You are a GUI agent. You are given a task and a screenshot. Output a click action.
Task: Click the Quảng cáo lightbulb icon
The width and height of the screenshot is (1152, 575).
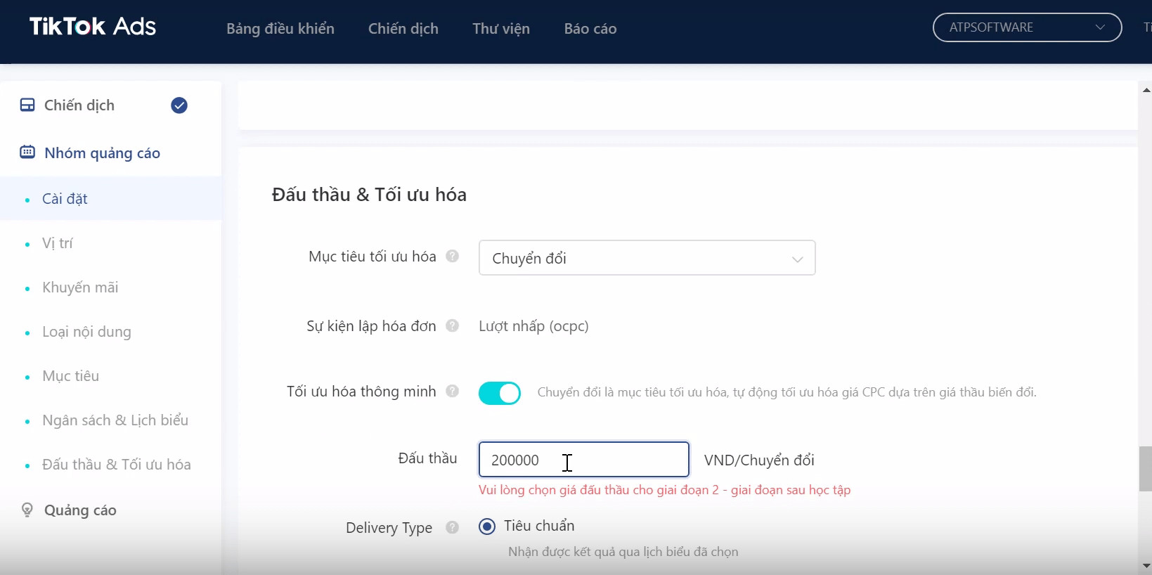tap(27, 510)
